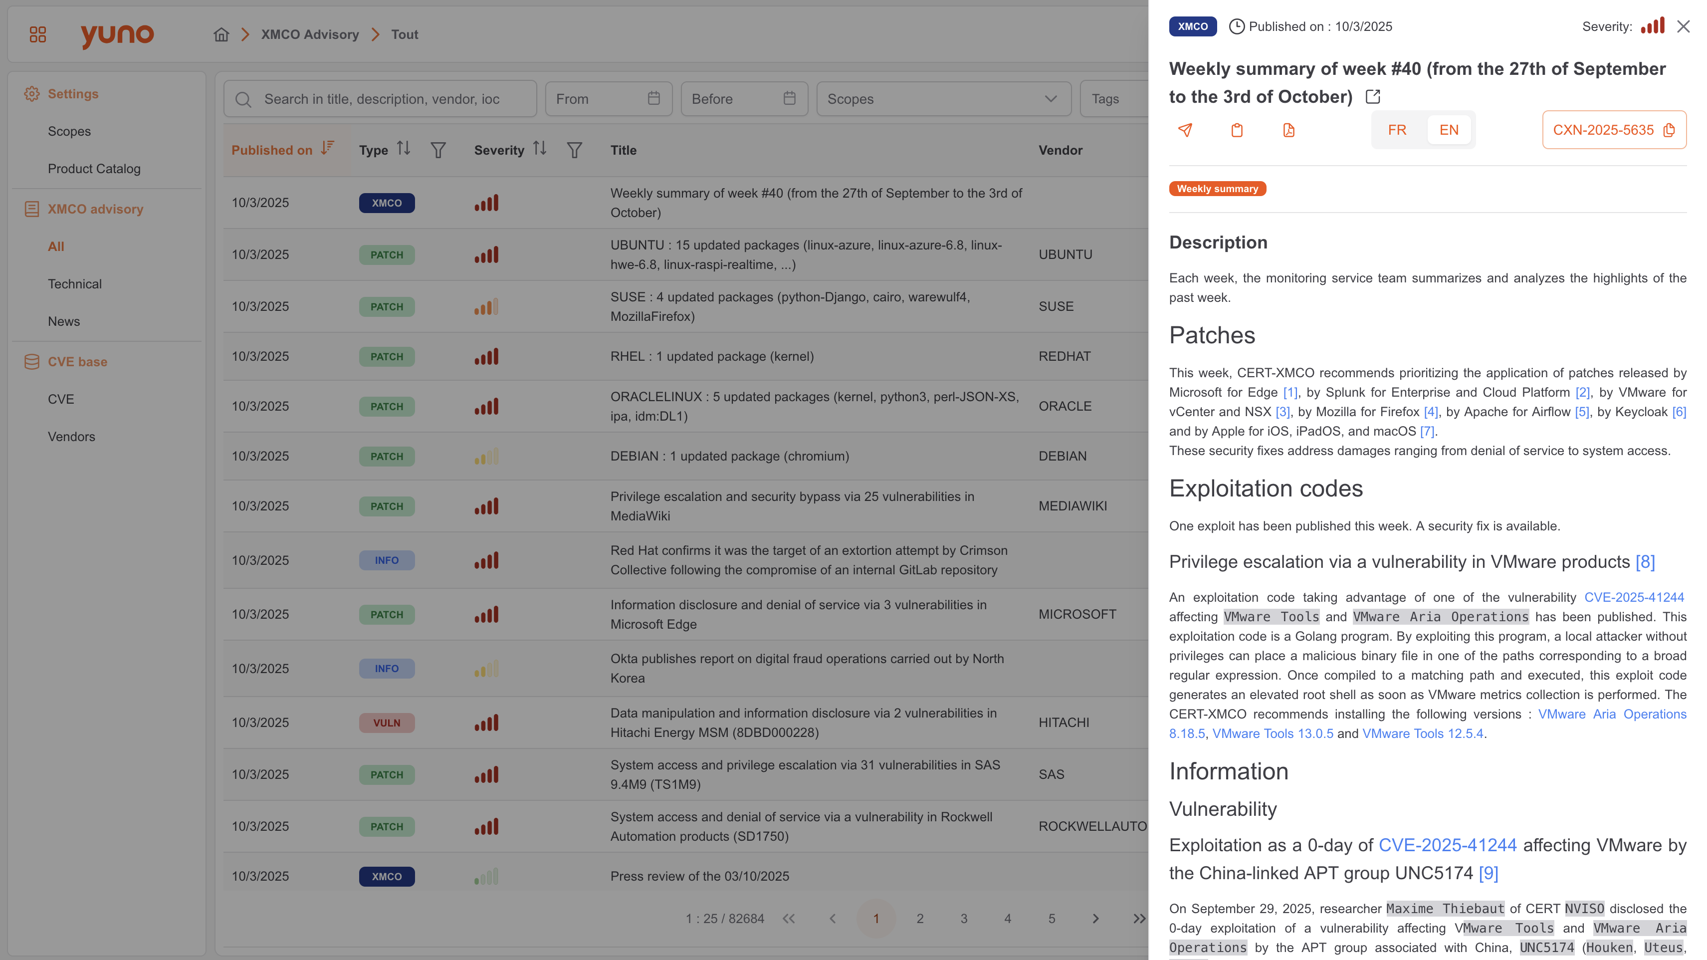Open the Type column filter icon
This screenshot has height=960, width=1707.
pos(438,151)
